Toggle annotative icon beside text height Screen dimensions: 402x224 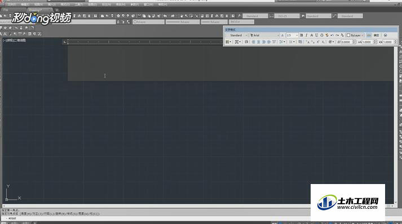coord(282,35)
